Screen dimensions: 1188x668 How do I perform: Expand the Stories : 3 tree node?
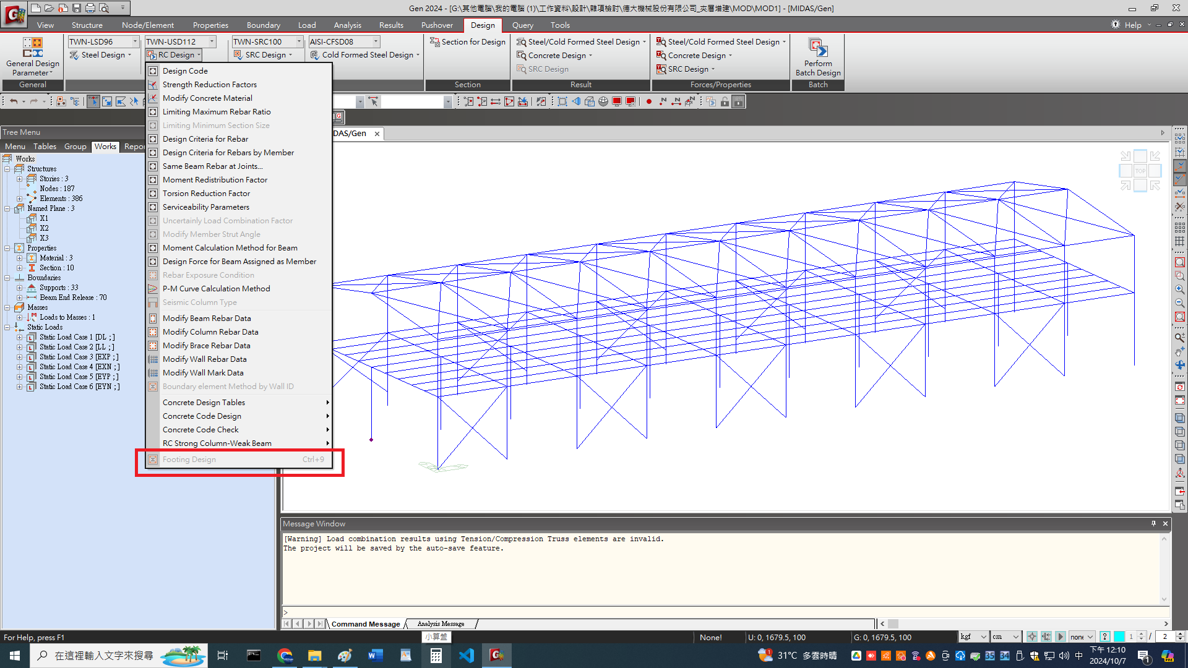tap(19, 179)
